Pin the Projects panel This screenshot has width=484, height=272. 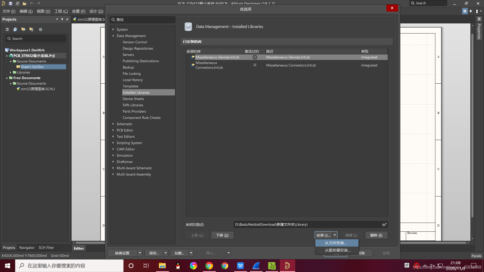tap(62, 19)
